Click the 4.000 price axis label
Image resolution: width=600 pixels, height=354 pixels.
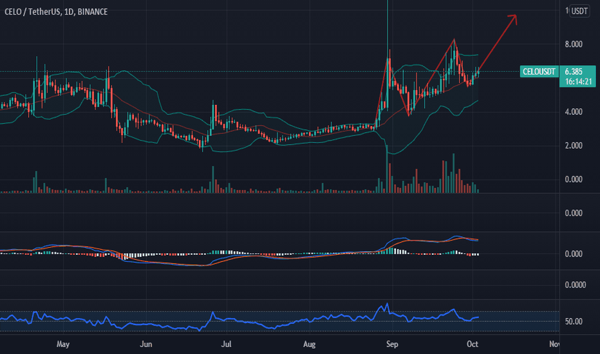574,112
